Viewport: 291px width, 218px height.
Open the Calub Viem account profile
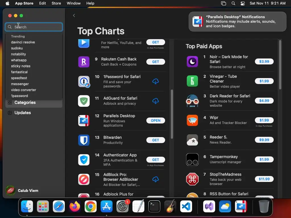(x=22, y=190)
